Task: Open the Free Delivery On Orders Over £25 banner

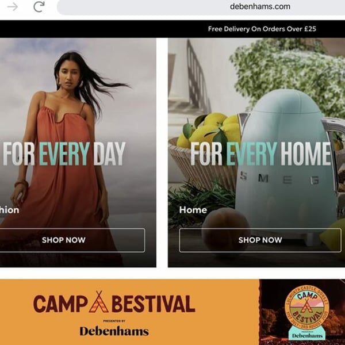Action: 262,29
